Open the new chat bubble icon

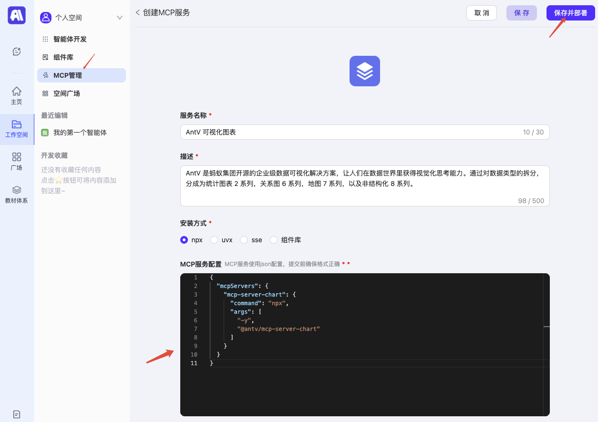click(17, 51)
